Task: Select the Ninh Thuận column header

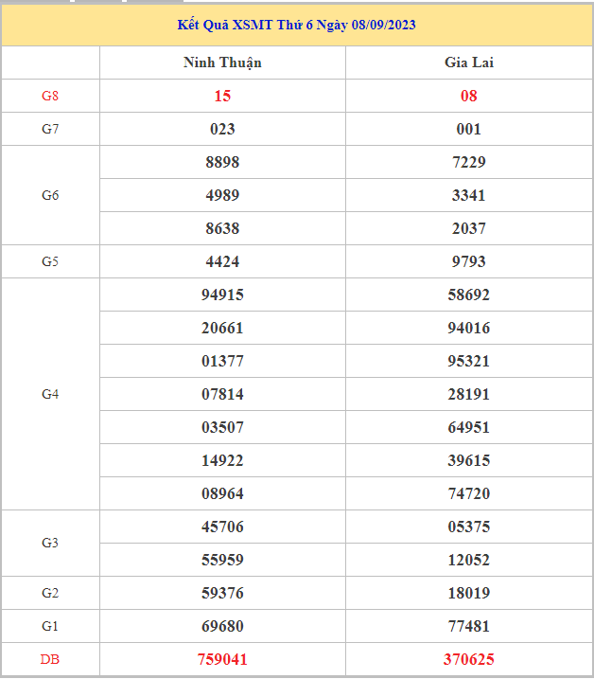Action: pyautogui.click(x=222, y=63)
